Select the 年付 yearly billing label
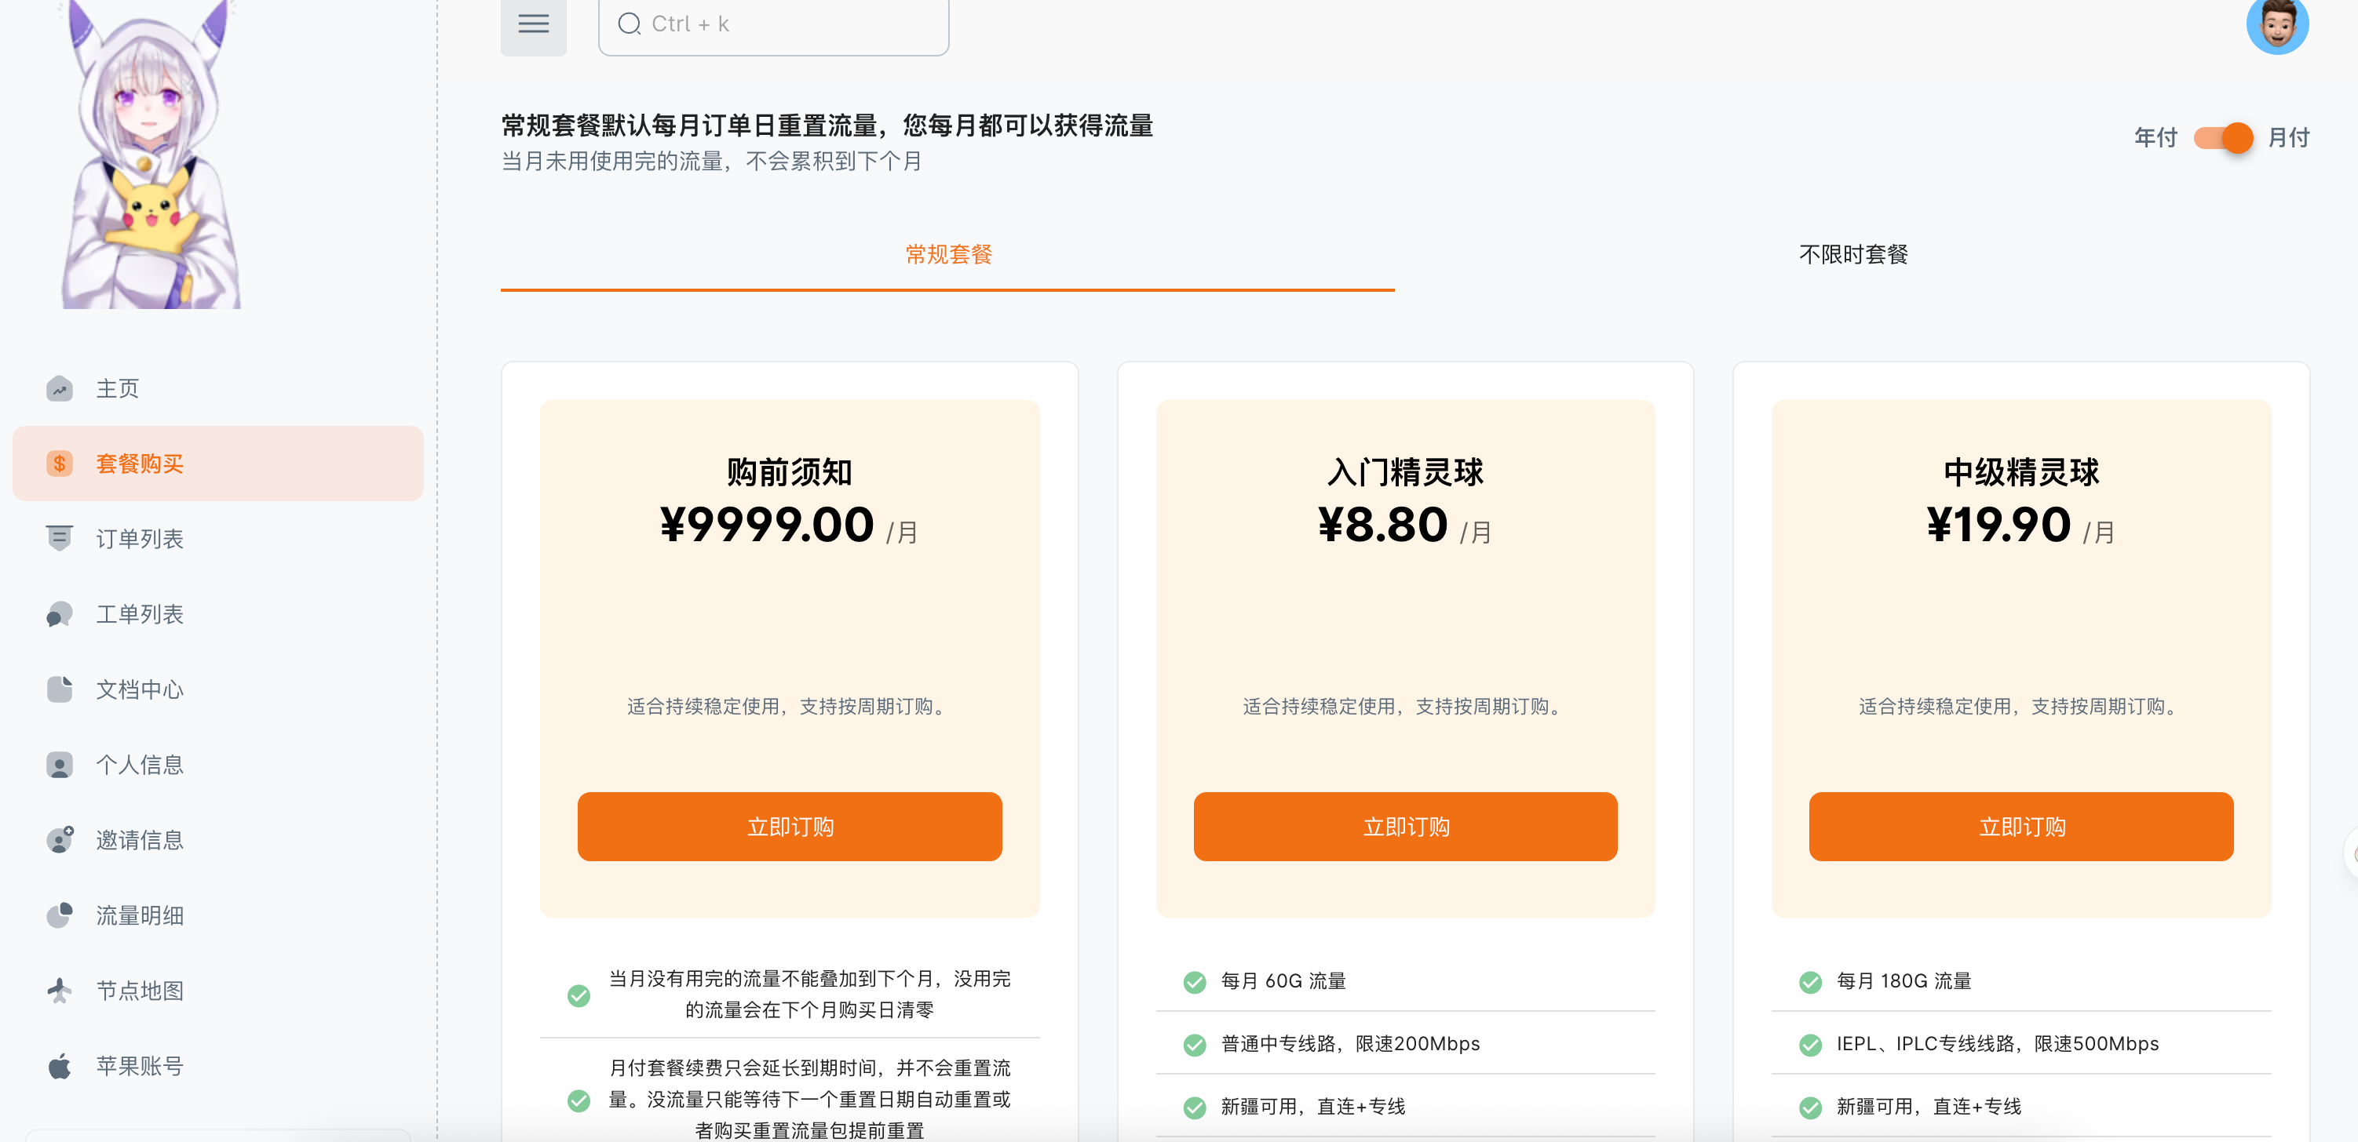Image resolution: width=2358 pixels, height=1142 pixels. point(2155,138)
